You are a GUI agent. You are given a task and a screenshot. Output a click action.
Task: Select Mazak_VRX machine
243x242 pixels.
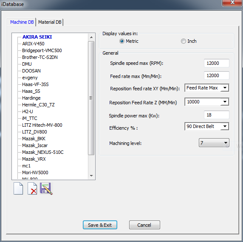34,159
